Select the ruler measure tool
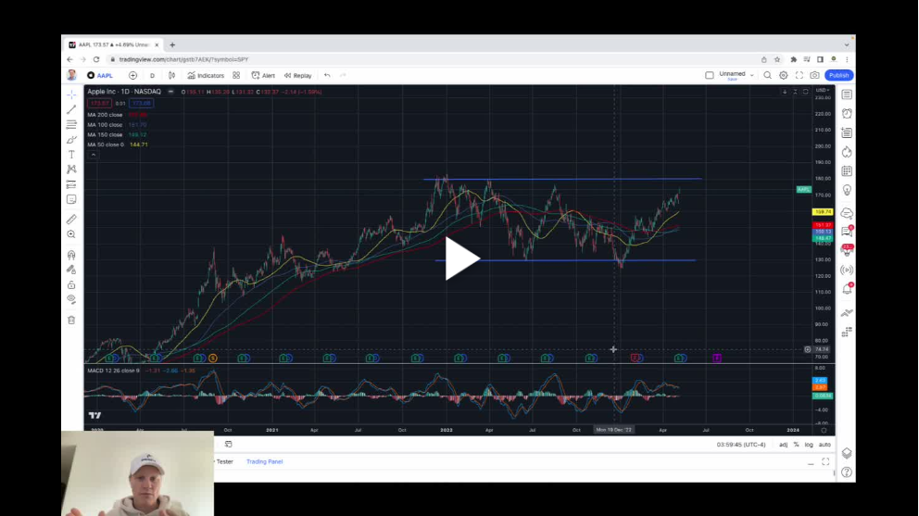Screen dimensions: 919x516 71,220
